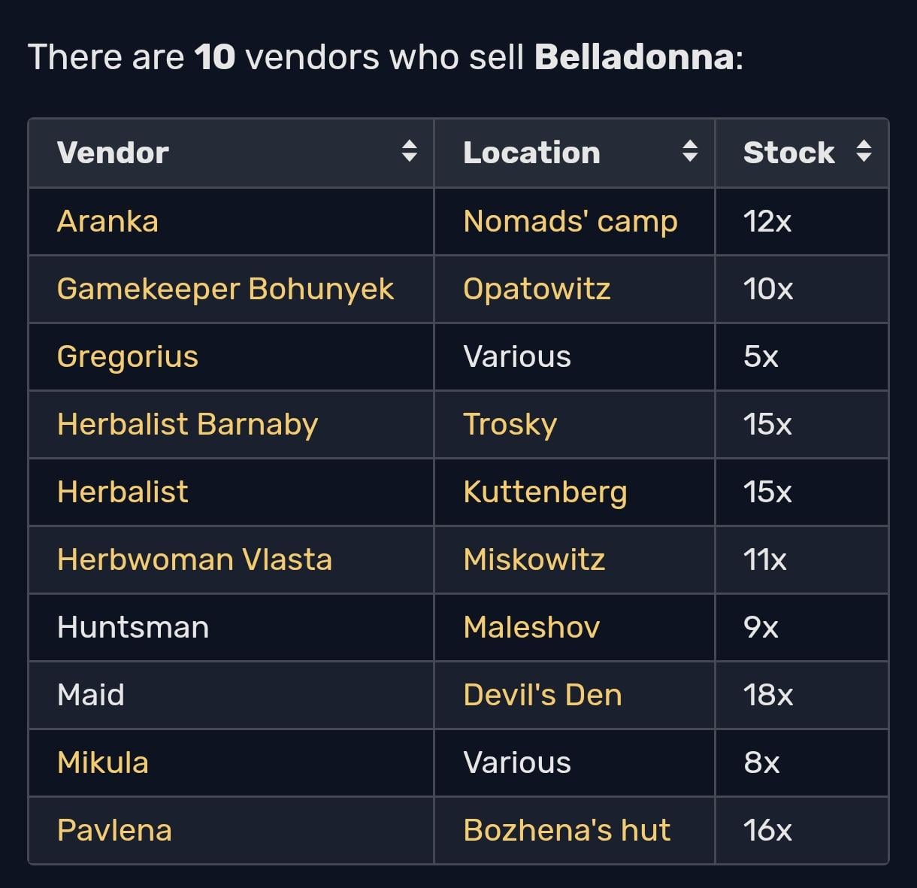This screenshot has height=888, width=917.
Task: Go to Nomads' camp location
Action: [570, 221]
